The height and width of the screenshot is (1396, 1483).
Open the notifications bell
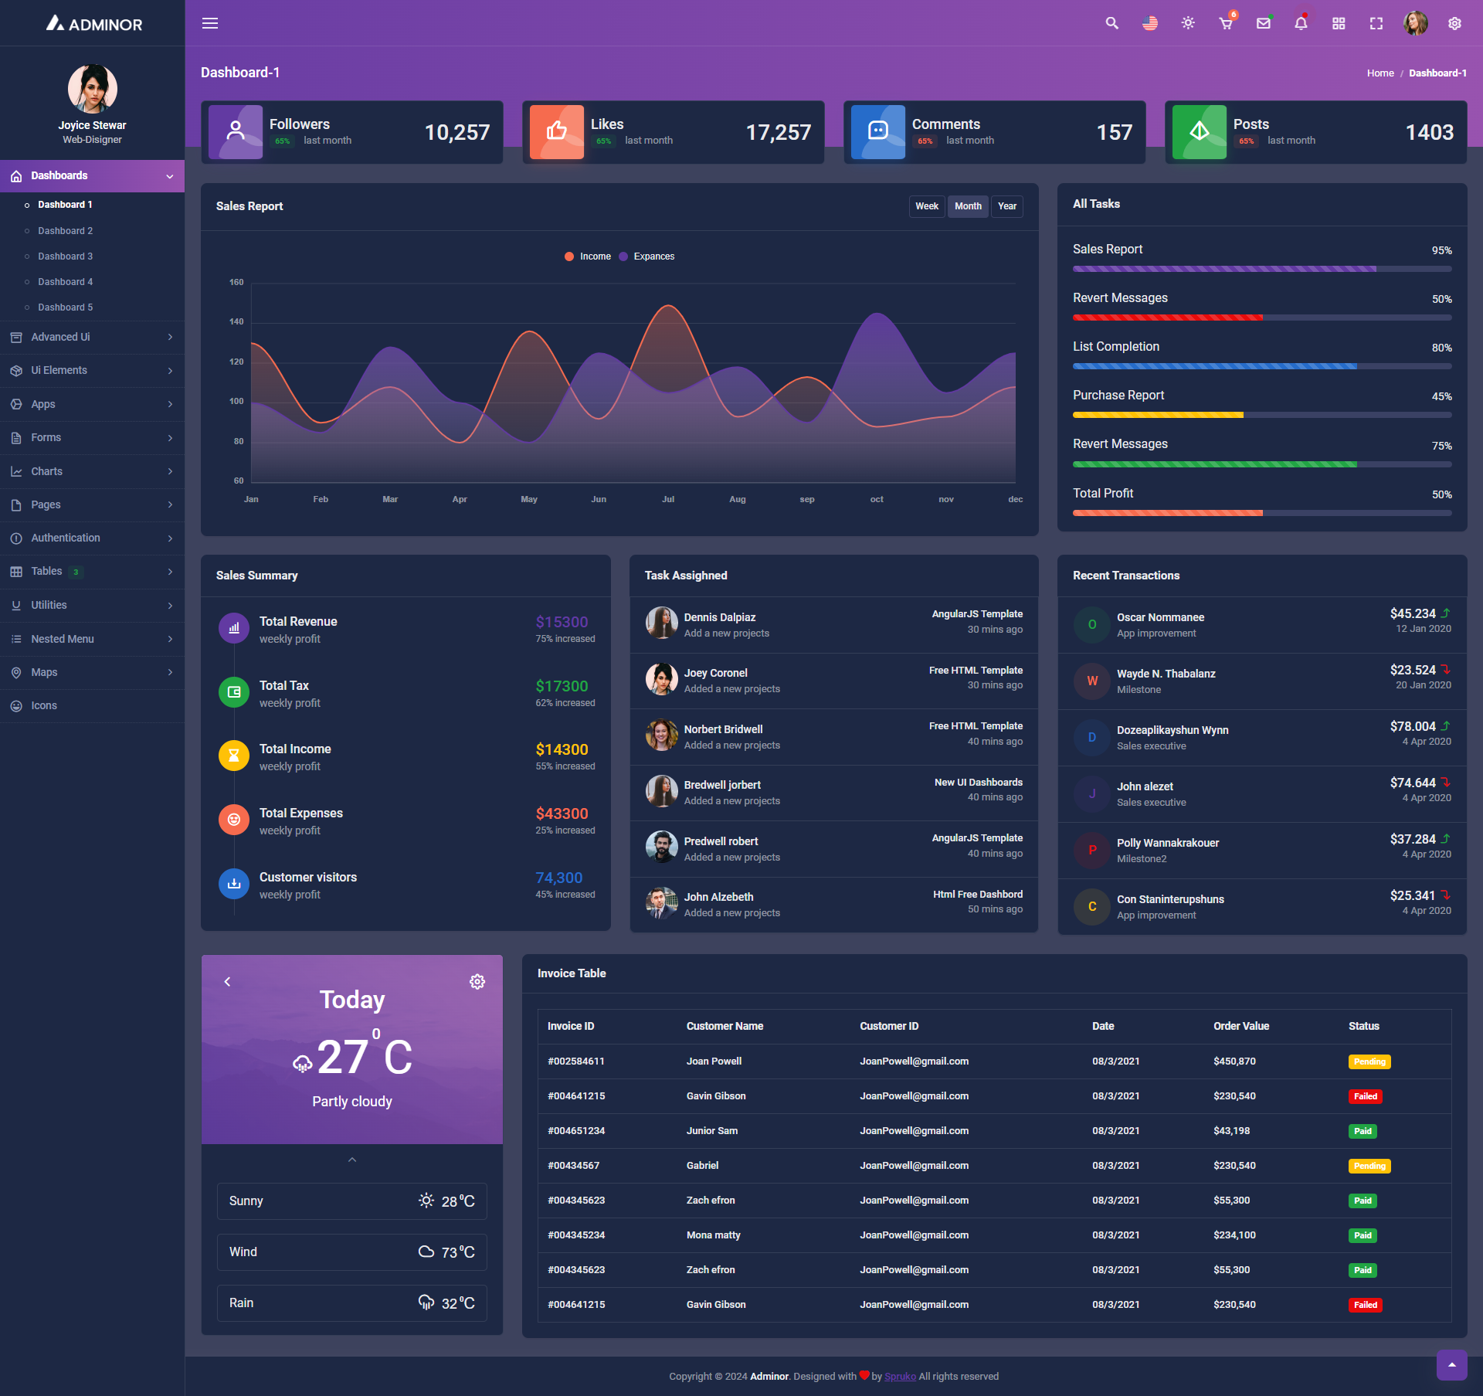point(1301,23)
